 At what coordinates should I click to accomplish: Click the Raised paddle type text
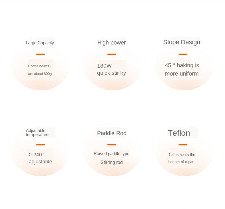pos(111,154)
